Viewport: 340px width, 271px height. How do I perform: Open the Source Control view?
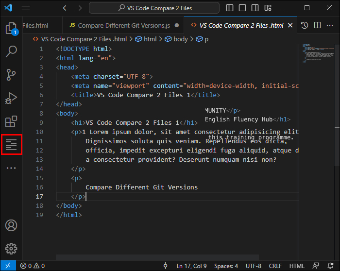click(11, 74)
